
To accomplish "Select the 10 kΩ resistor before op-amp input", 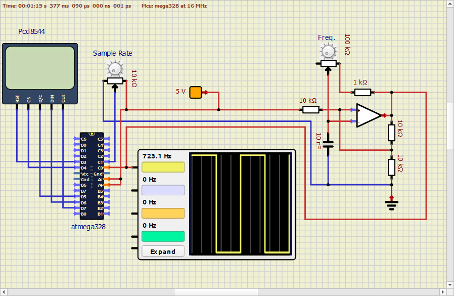I will coord(311,110).
